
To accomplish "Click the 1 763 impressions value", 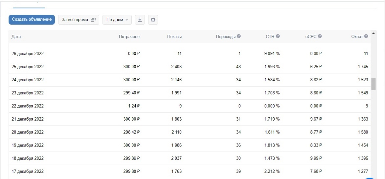I will click(x=177, y=171).
